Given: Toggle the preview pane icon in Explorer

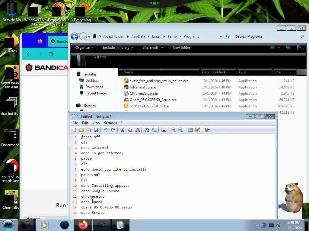Looking at the screenshot, I should [288, 48].
